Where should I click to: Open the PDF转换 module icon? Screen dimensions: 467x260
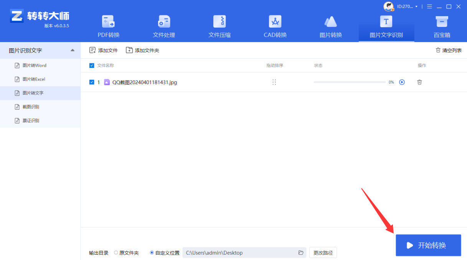point(109,21)
